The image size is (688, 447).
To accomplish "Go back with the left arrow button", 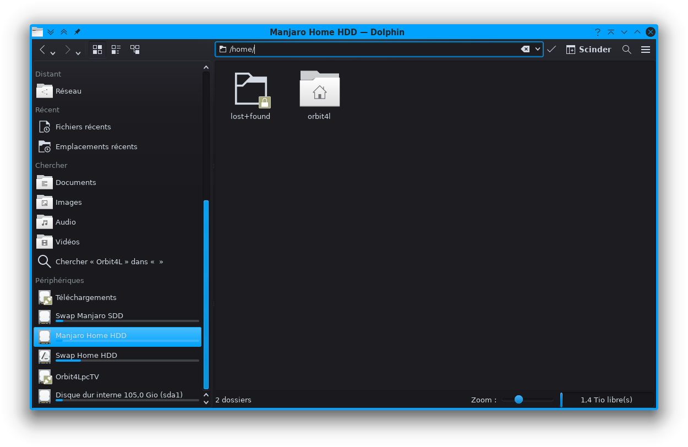I will 42,50.
